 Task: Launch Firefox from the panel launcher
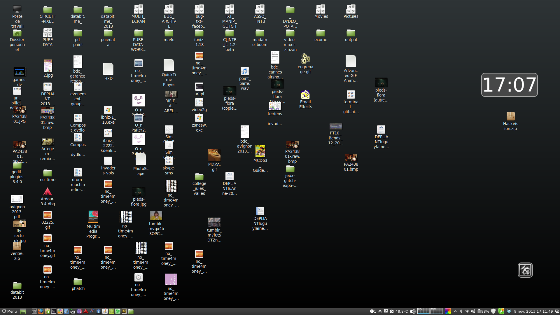[41, 311]
